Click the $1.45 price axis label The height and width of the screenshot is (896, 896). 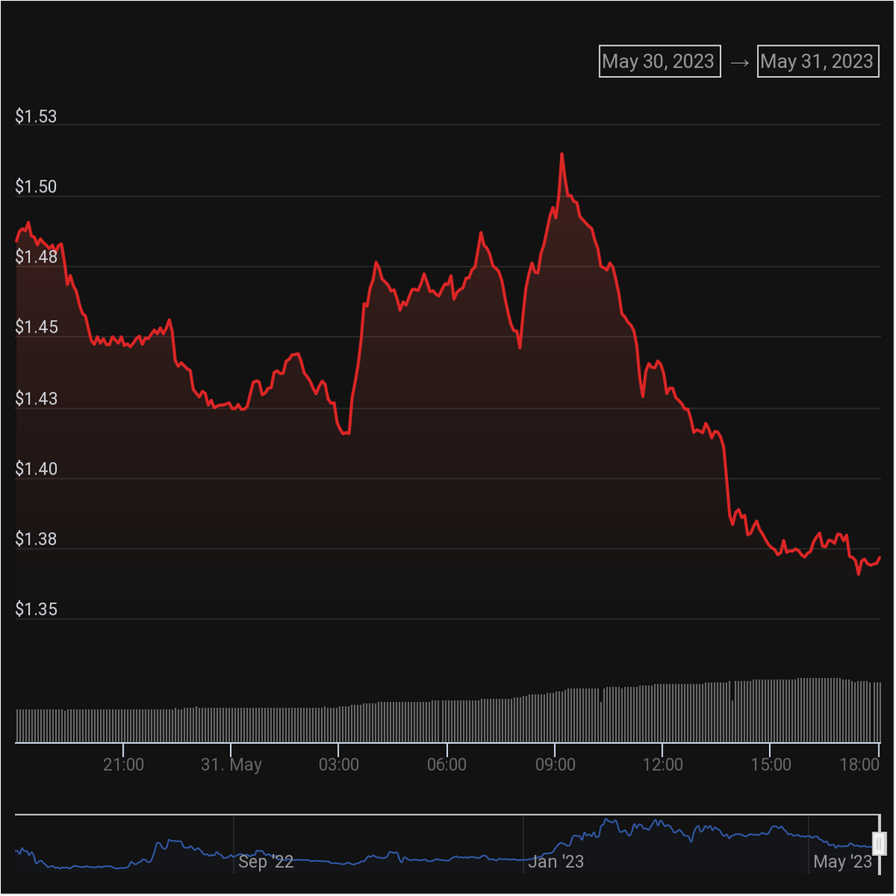coord(36,327)
